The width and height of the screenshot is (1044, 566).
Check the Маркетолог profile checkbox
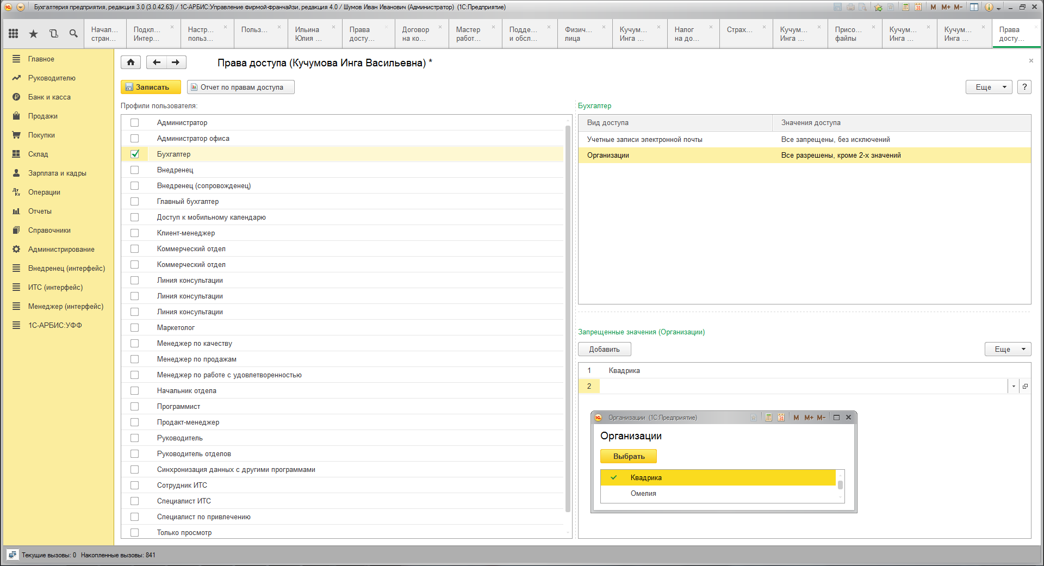click(135, 327)
